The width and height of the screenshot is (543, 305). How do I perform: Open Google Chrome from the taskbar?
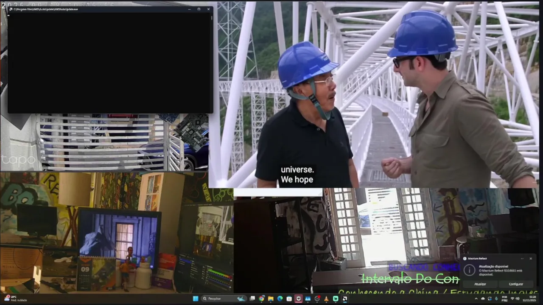tap(262, 299)
